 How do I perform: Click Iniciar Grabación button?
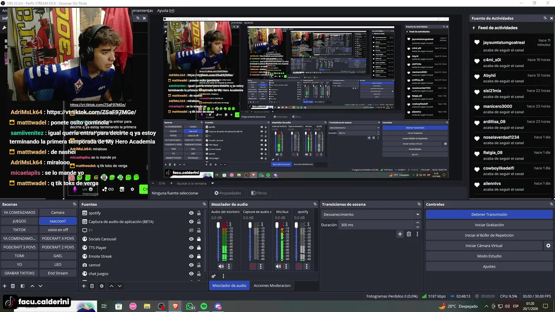pyautogui.click(x=489, y=225)
